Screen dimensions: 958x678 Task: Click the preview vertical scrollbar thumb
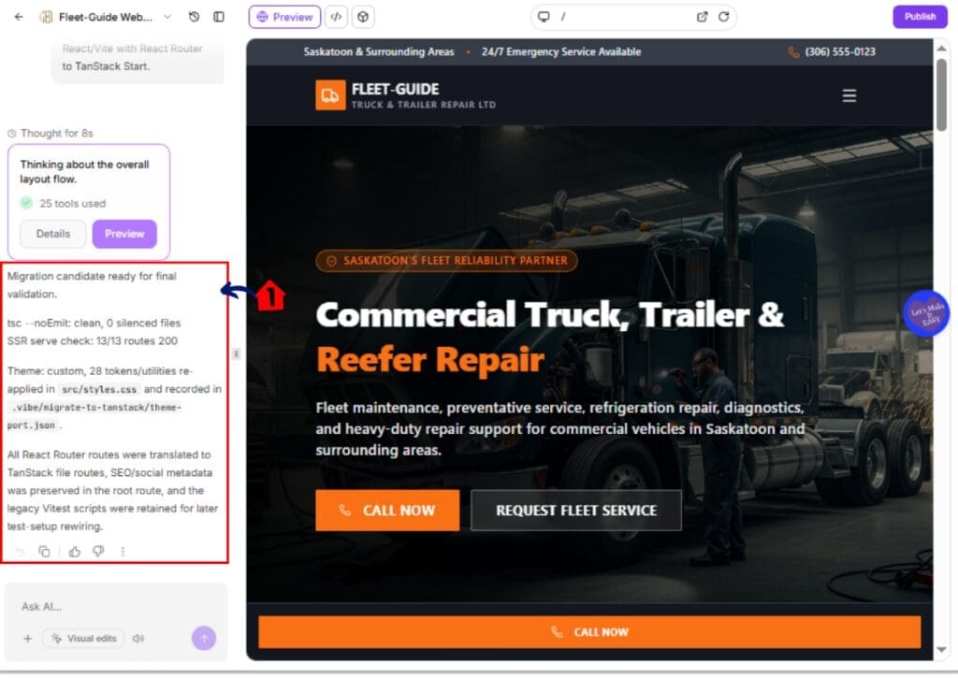click(x=941, y=94)
